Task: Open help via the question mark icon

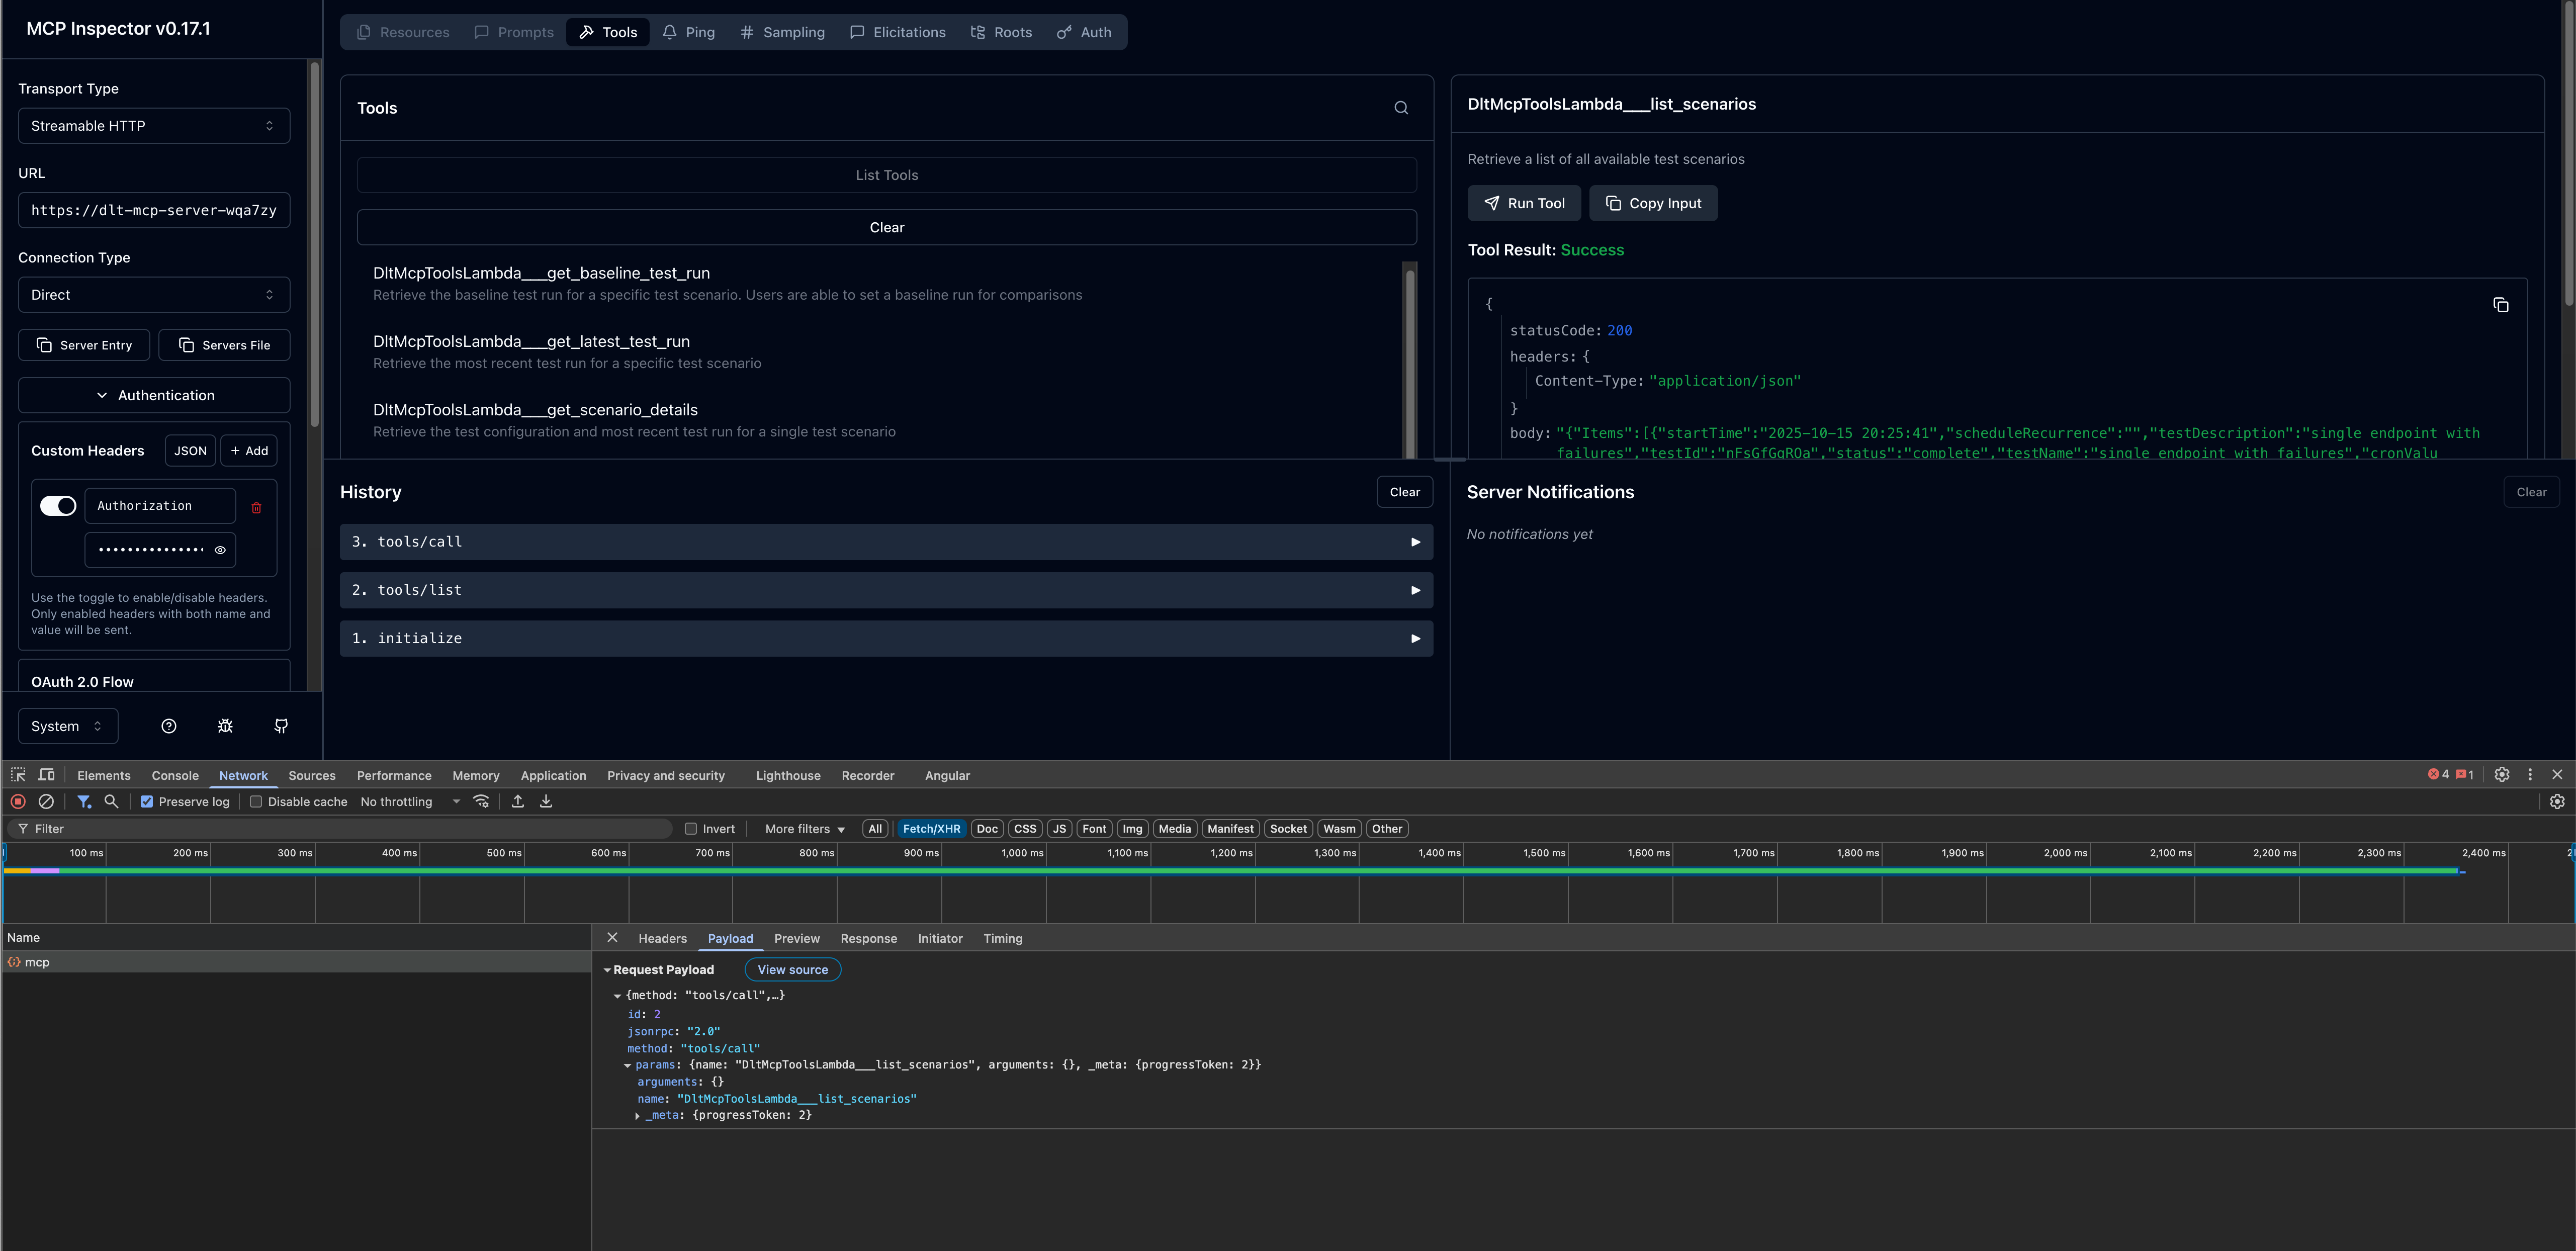Action: click(x=169, y=726)
